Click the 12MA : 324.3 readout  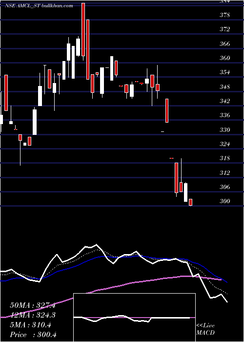[33, 315]
